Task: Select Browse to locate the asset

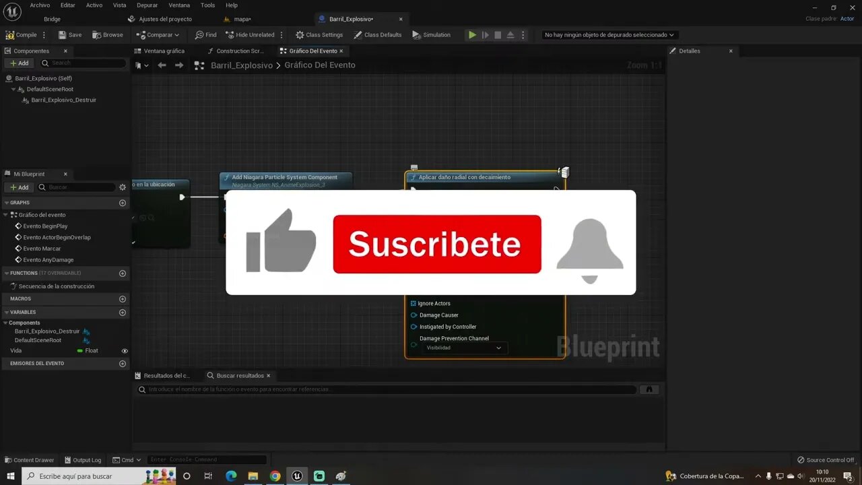Action: 108,34
